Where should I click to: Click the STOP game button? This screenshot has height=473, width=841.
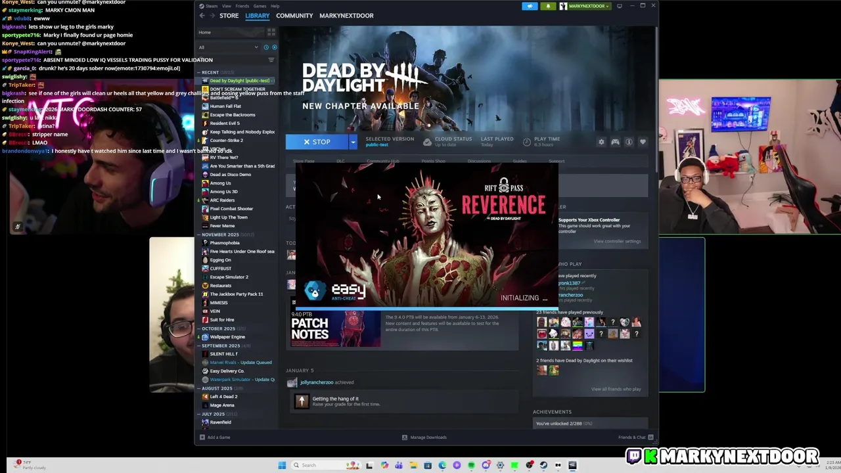(317, 142)
